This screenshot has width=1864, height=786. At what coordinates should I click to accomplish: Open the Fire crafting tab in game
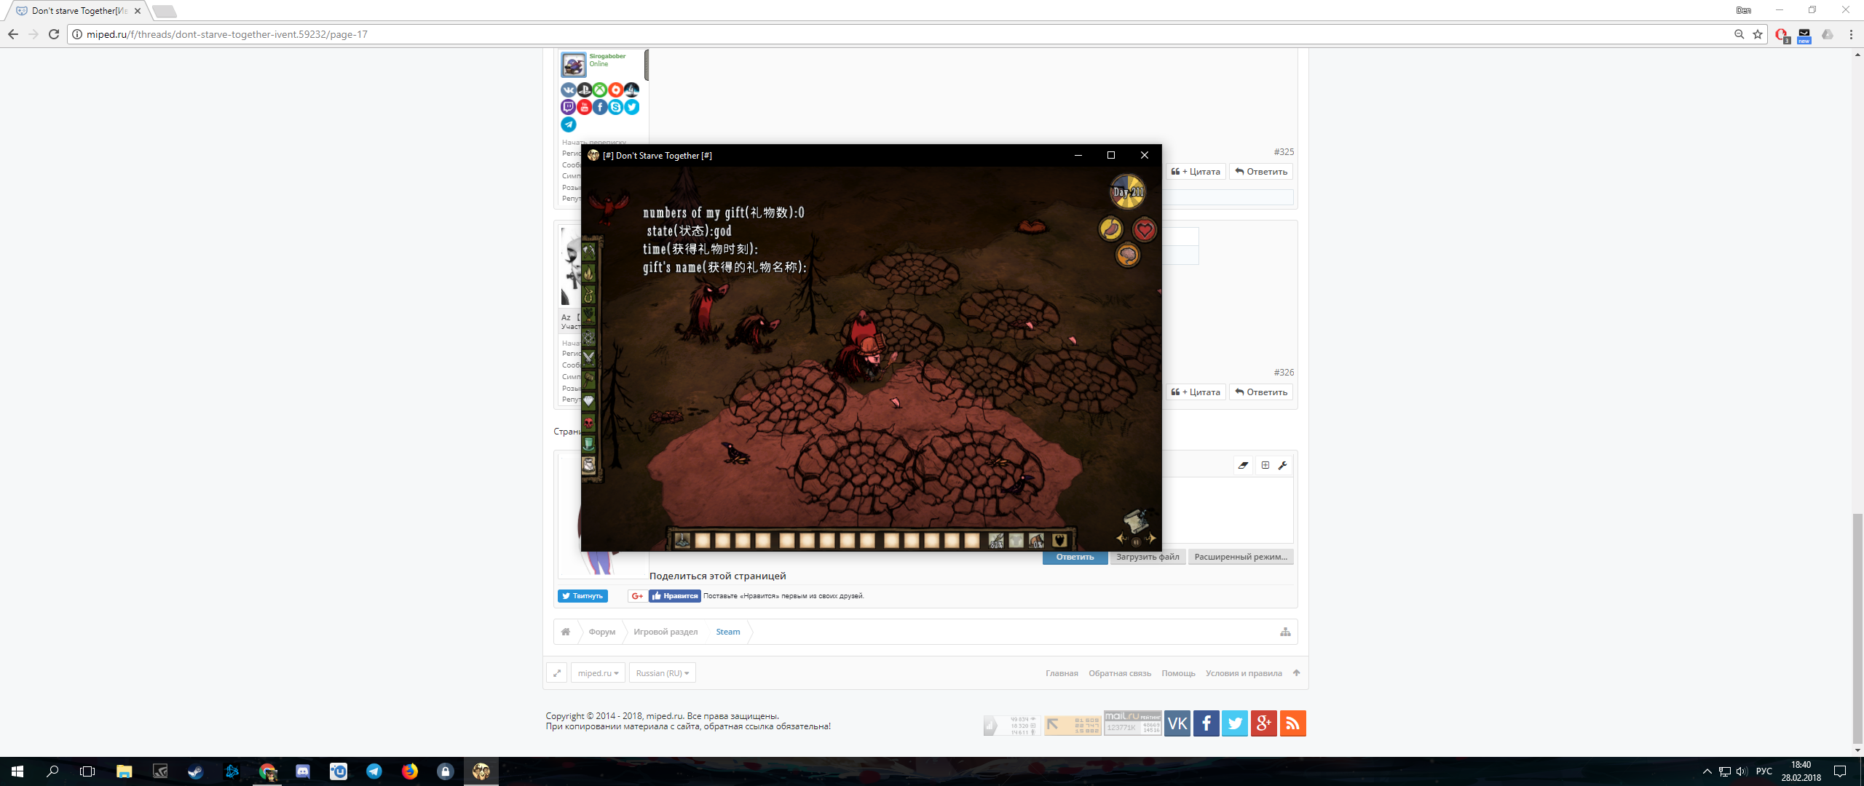(588, 273)
